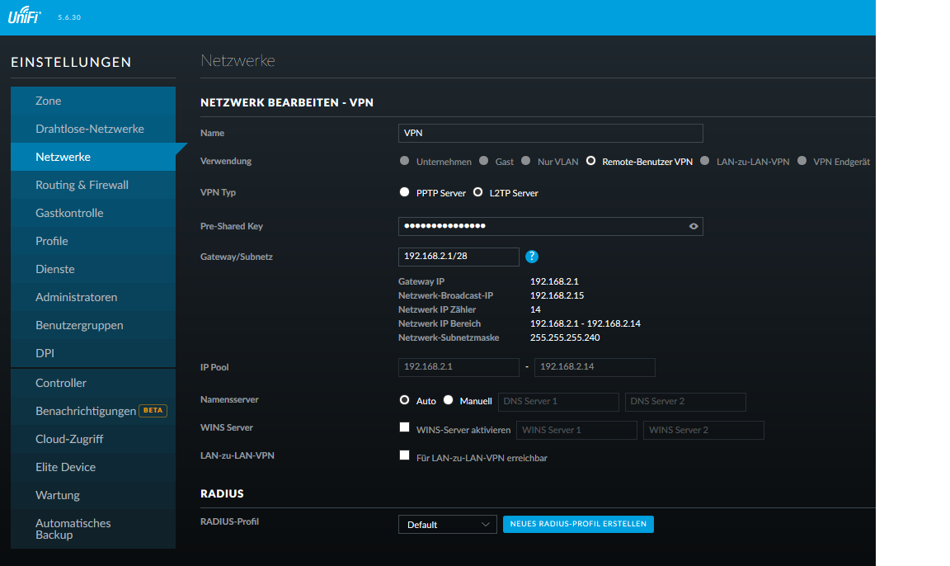Navigate to Automatisches Backup settings

[73, 529]
